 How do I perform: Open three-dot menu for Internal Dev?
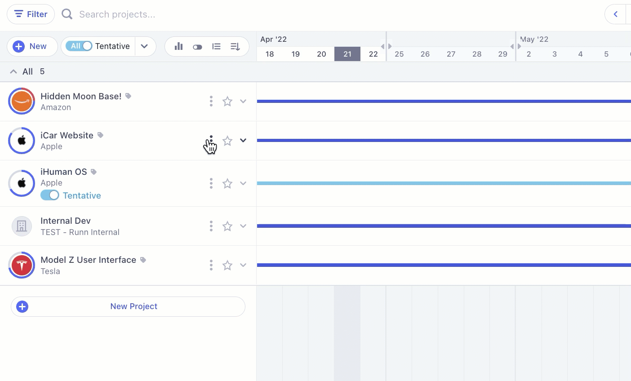coord(211,226)
